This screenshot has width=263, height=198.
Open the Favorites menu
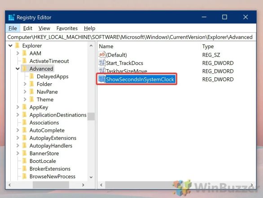[67, 28]
